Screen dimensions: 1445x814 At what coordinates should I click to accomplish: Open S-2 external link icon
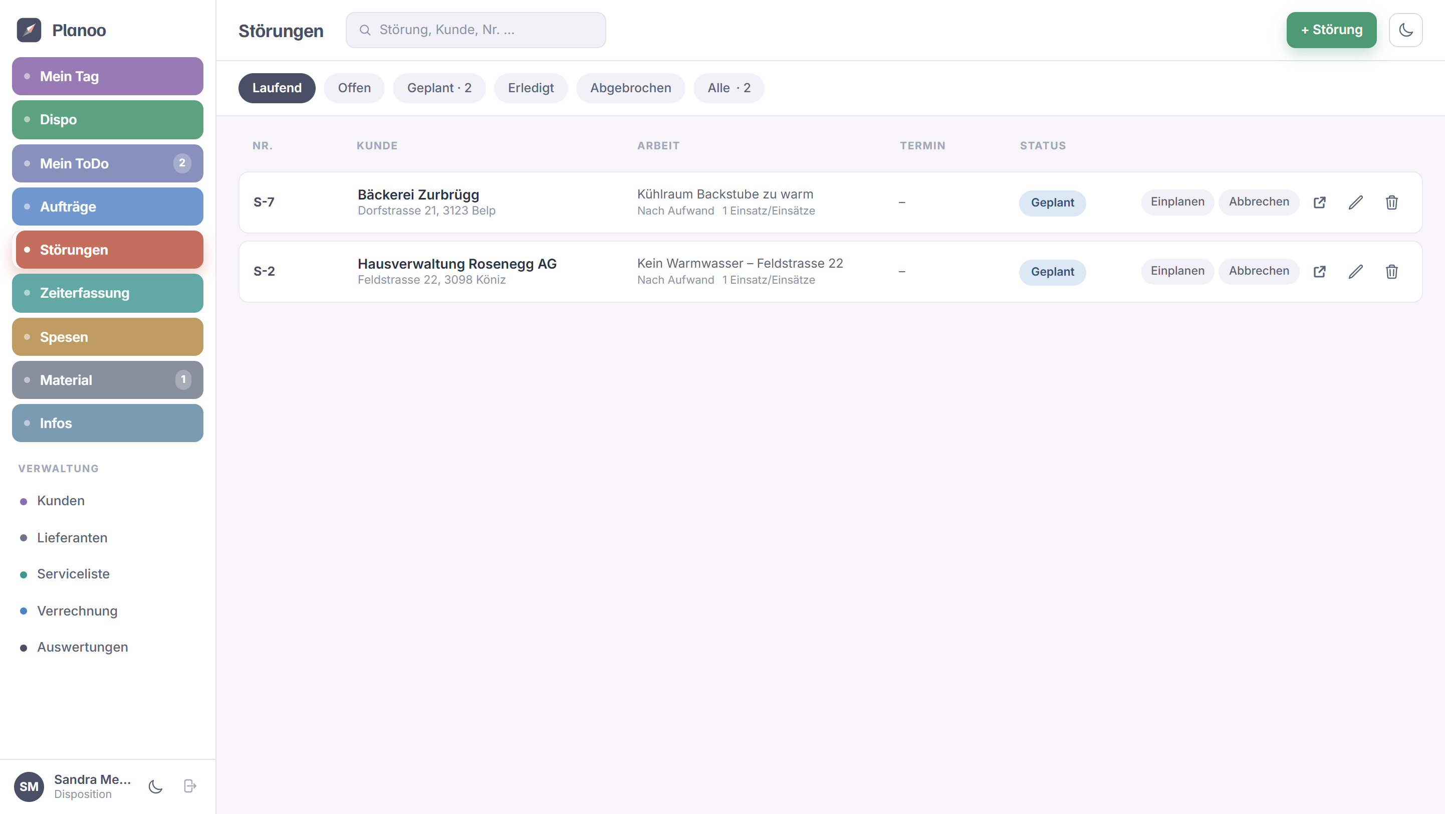pyautogui.click(x=1319, y=272)
